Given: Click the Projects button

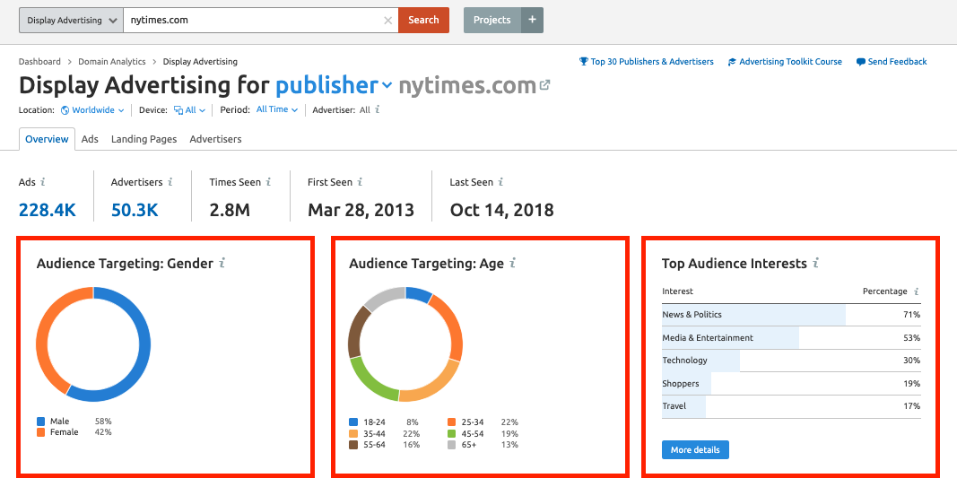Looking at the screenshot, I should (492, 20).
